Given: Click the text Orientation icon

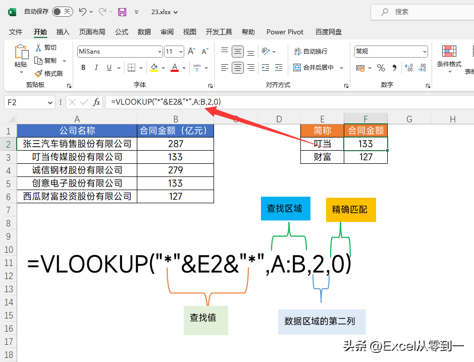Looking at the screenshot, I should [266, 51].
